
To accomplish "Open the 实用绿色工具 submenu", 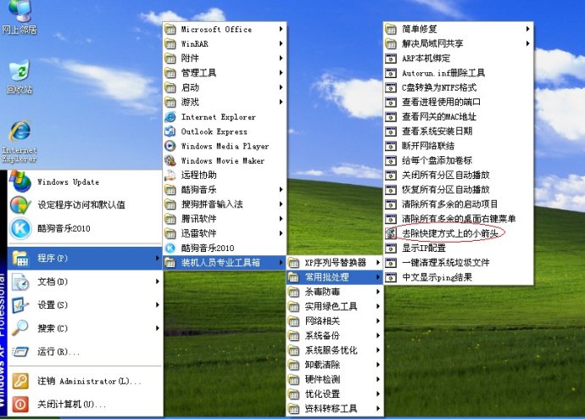I will click(x=335, y=306).
